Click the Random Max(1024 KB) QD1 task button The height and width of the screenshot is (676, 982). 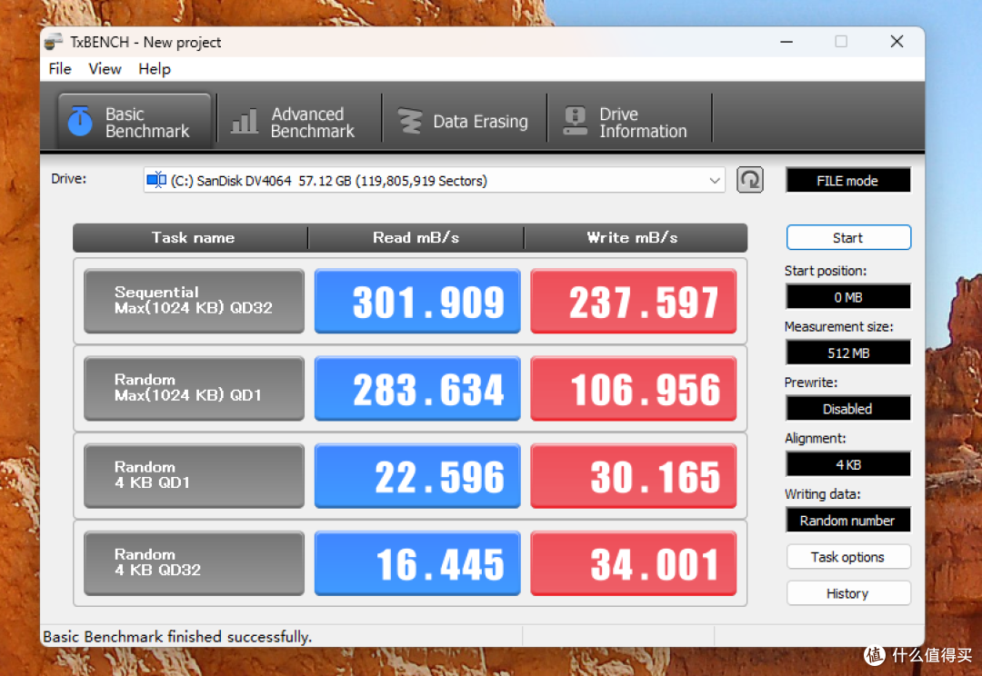[x=195, y=388]
